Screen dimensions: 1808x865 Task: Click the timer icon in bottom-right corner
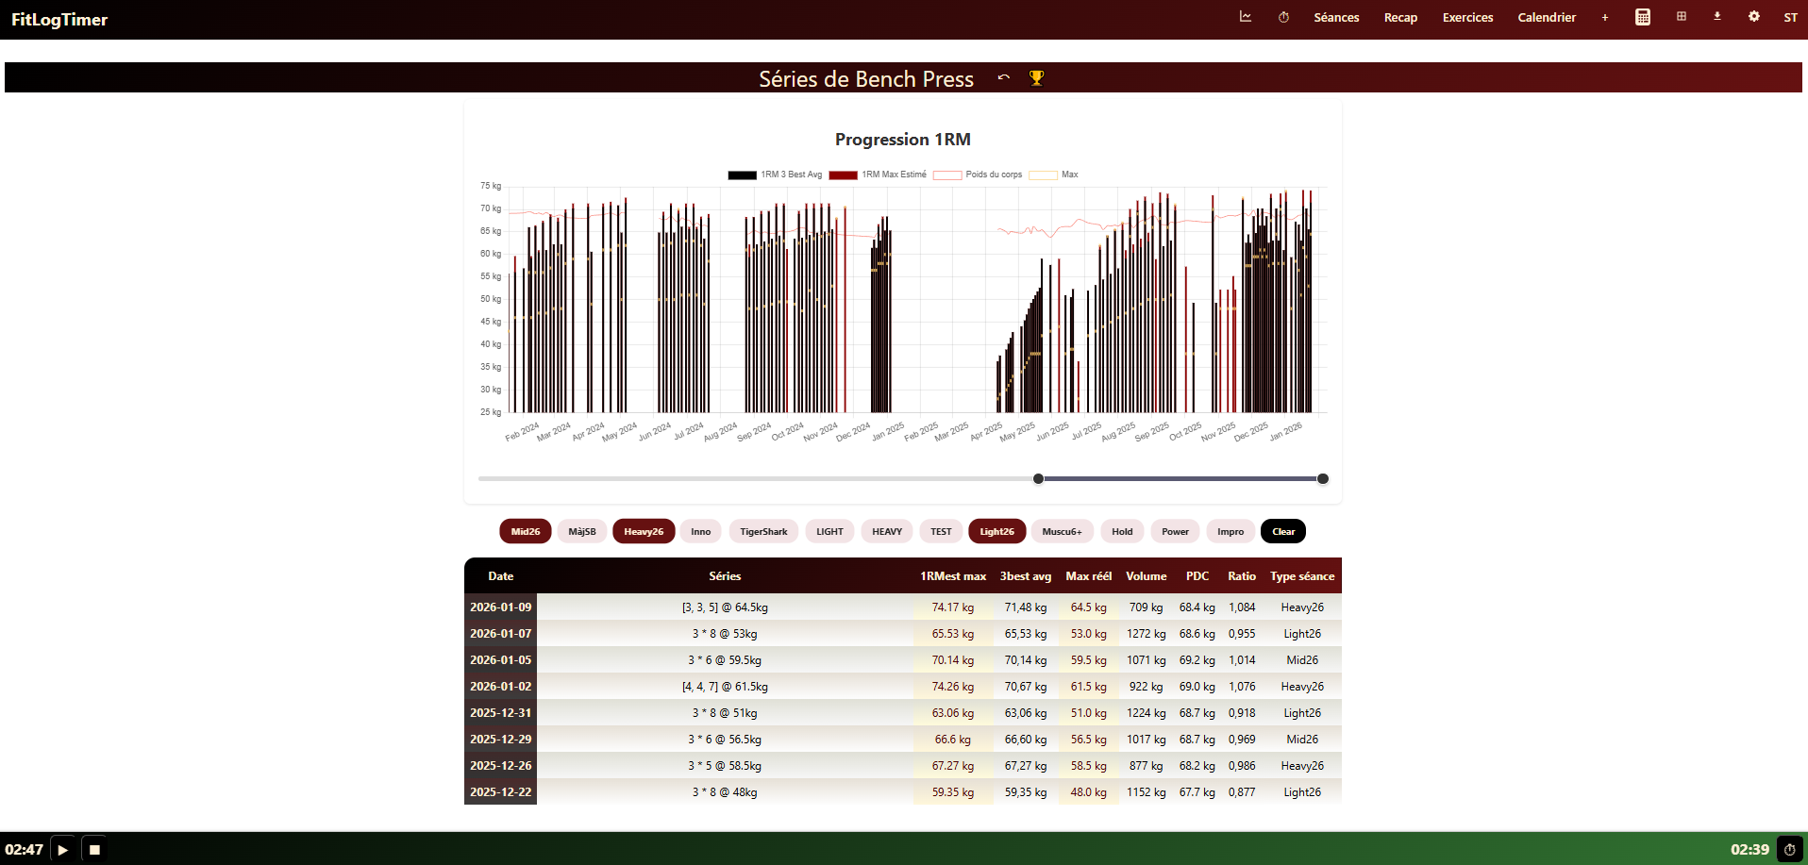1789,849
